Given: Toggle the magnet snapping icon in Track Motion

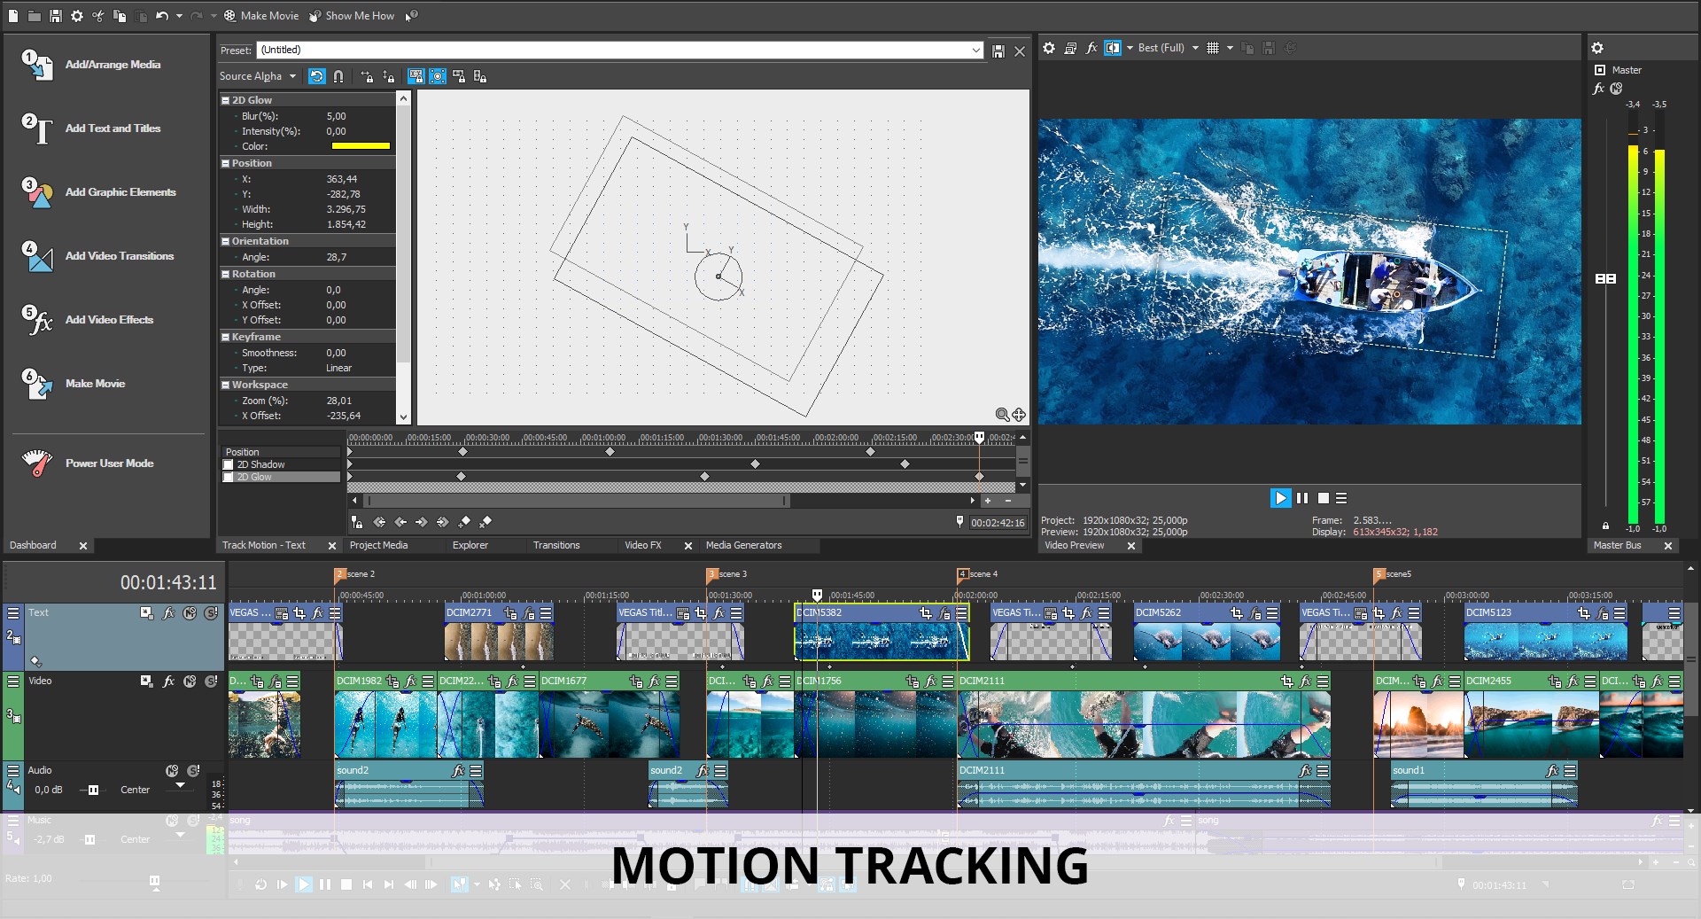Looking at the screenshot, I should point(338,77).
